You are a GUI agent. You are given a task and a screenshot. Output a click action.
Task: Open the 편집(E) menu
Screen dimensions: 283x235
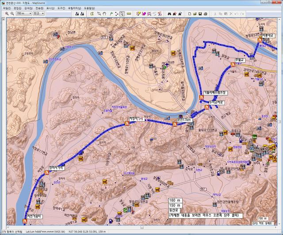pos(18,8)
